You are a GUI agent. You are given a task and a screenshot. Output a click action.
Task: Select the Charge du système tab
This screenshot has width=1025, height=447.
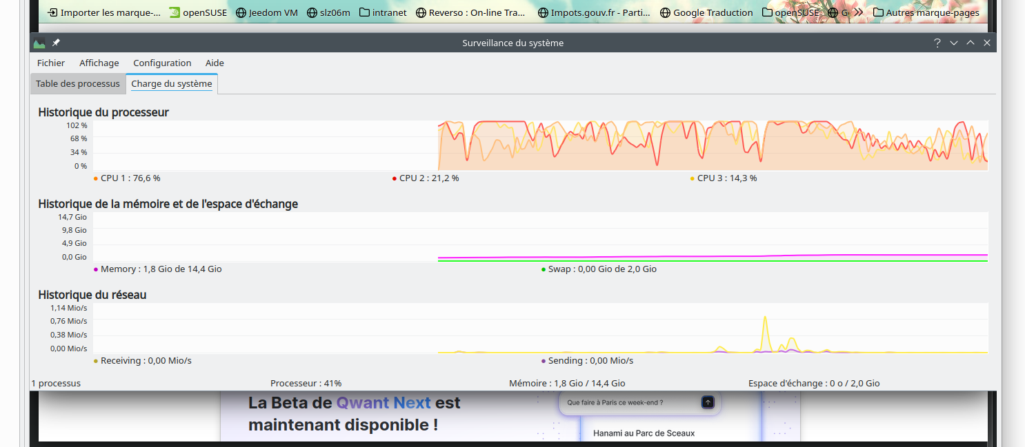172,84
